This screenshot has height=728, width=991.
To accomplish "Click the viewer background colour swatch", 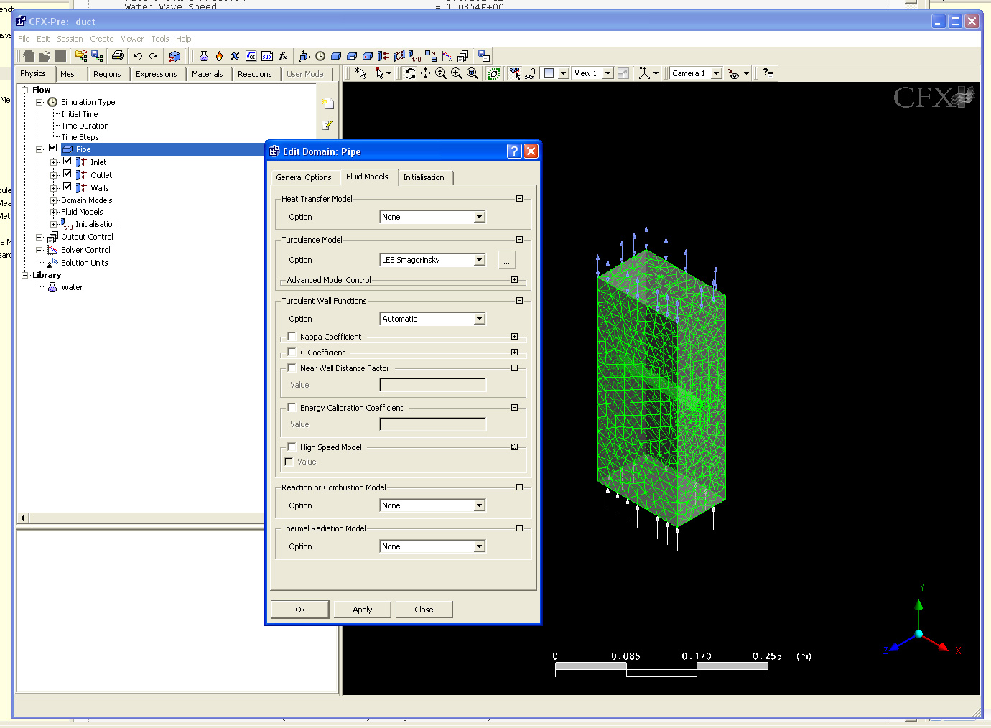I will pyautogui.click(x=549, y=73).
